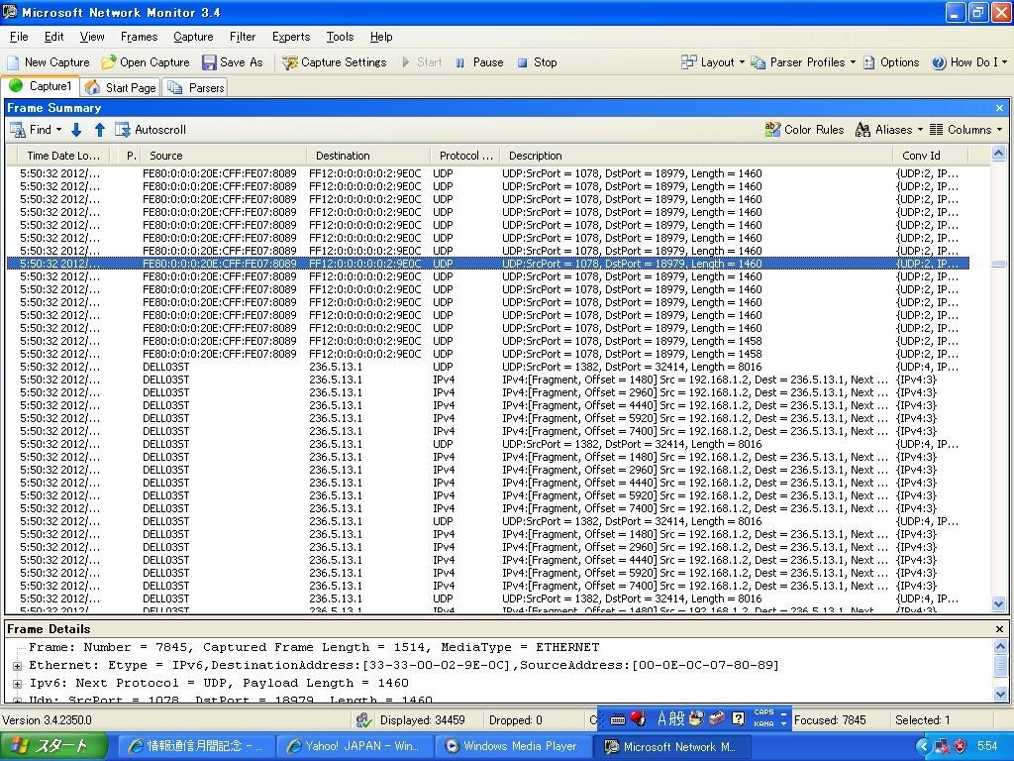Viewport: 1014px width, 761px height.
Task: Stop the running capture
Action: (x=538, y=62)
